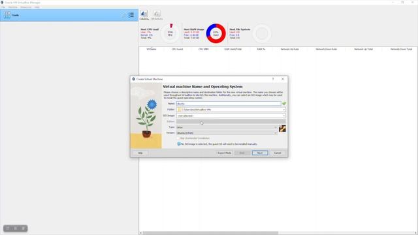Click the Help button in the wizard
The image size is (418, 235).
[x=140, y=153]
